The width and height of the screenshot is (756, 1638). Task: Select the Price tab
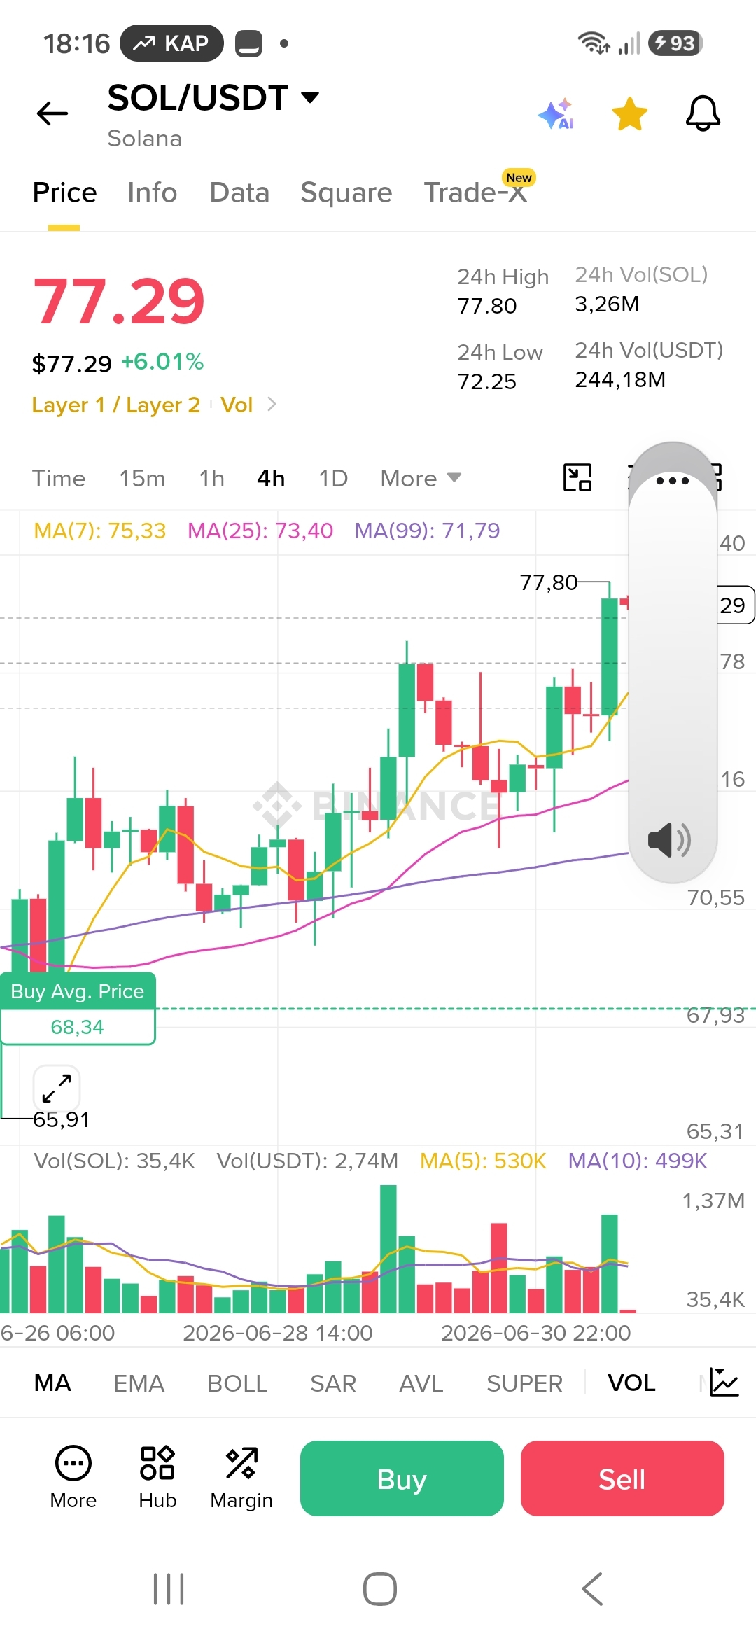point(64,192)
